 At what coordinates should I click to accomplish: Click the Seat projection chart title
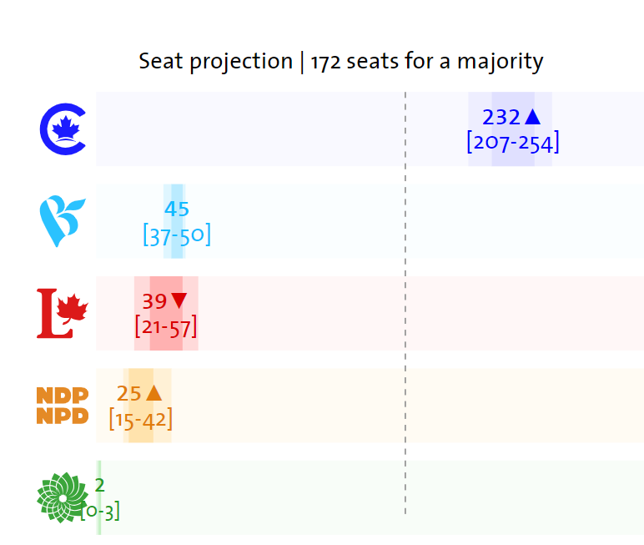pyautogui.click(x=341, y=62)
